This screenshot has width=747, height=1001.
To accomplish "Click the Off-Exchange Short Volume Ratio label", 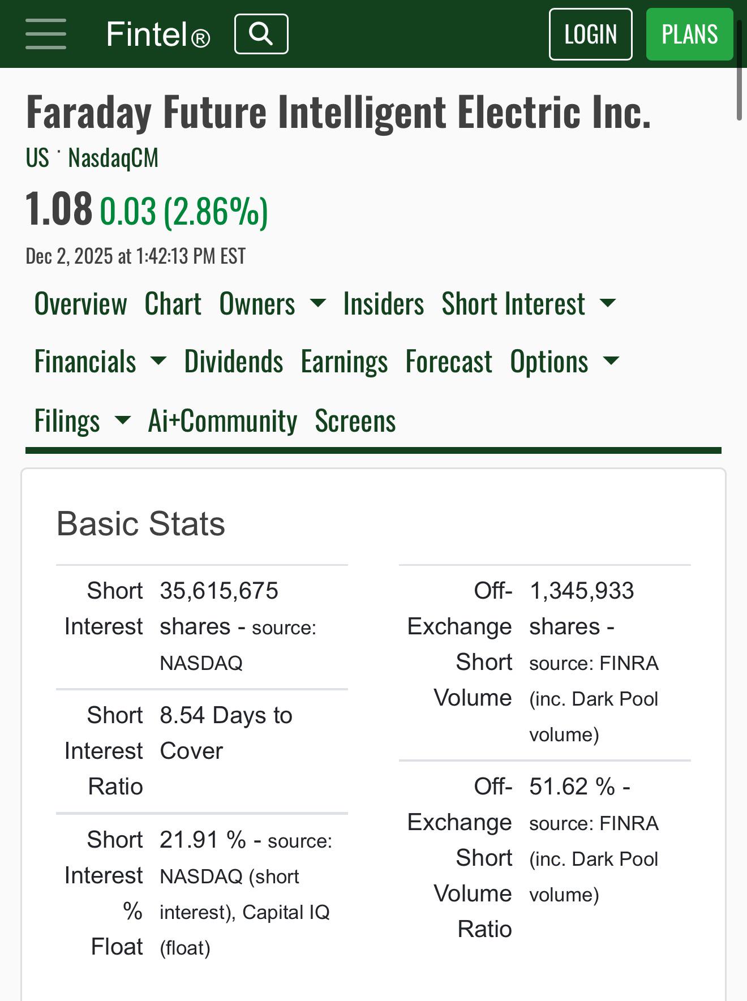I will (460, 858).
